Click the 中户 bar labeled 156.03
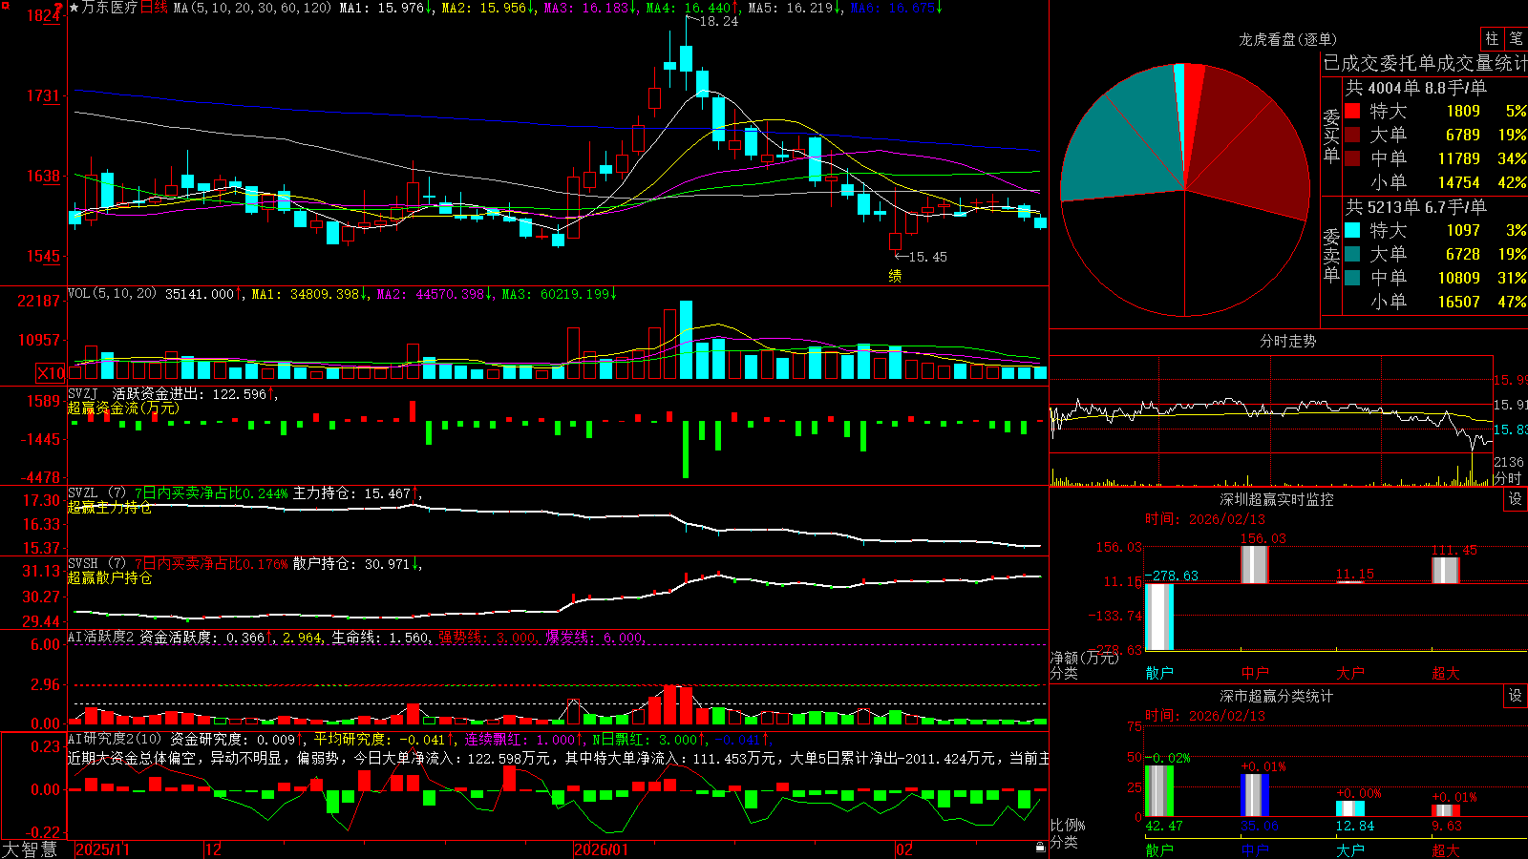 point(1255,564)
